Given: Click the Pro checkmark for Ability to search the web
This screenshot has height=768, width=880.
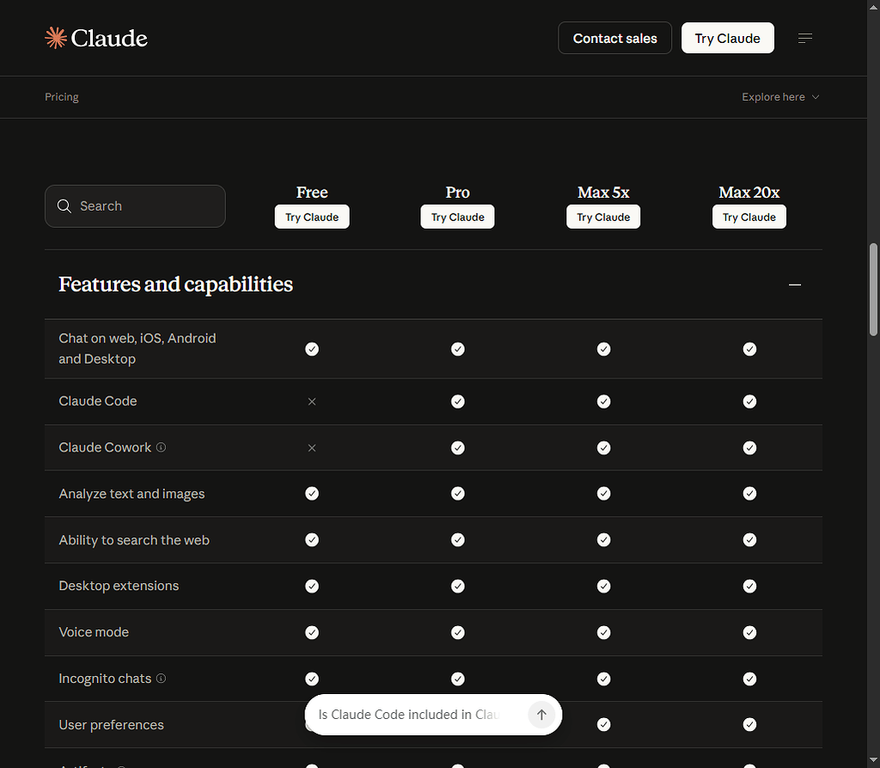Looking at the screenshot, I should (458, 540).
